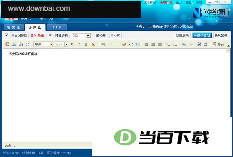The height and width of the screenshot is (157, 233).
Task: Click the 免费注册 link
Action: pyautogui.click(x=166, y=3)
